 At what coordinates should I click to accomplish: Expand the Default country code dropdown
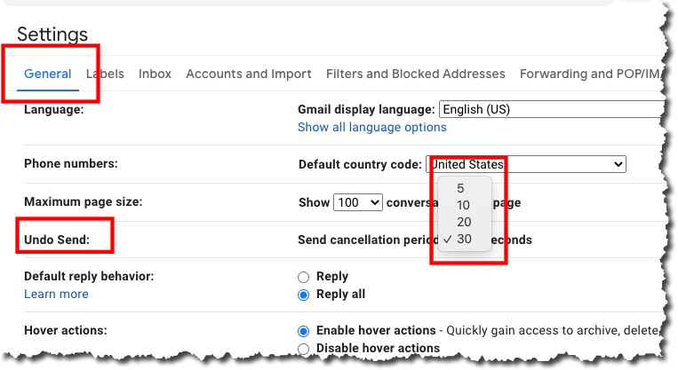pos(526,164)
